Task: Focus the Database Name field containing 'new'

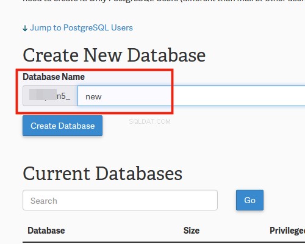Action: pos(191,96)
